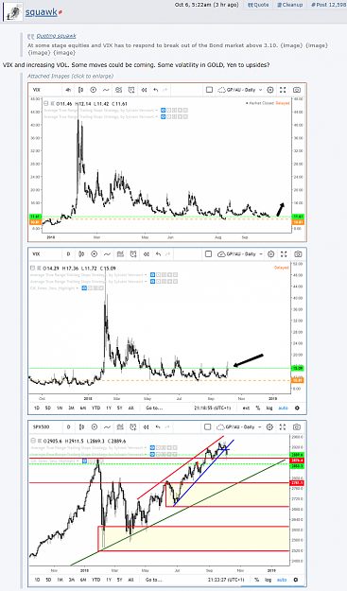Toggle log scale under SPX500 chart
The image size is (347, 591).
pos(268,580)
